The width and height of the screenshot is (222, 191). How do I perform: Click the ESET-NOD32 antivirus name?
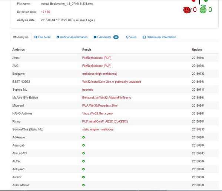[x=21, y=82]
